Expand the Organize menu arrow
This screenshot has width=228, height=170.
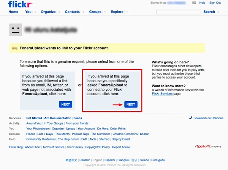click(x=59, y=12)
